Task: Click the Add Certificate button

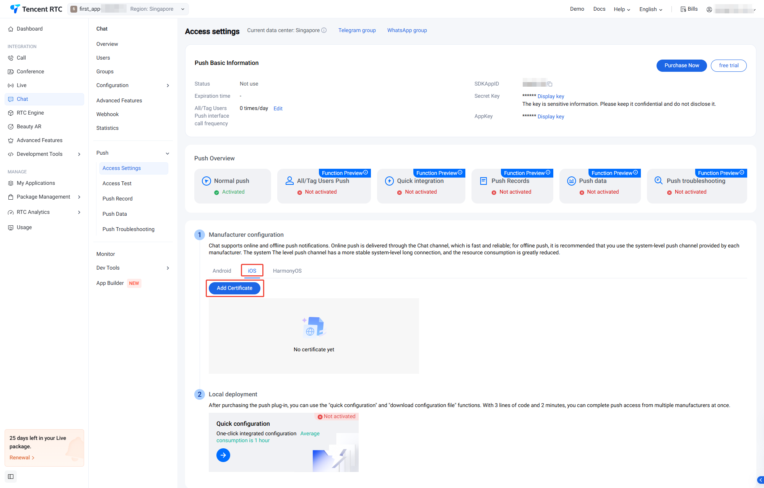Action: 234,288
